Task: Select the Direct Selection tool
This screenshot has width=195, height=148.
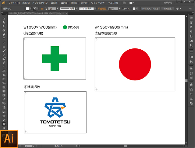Action: 4,22
